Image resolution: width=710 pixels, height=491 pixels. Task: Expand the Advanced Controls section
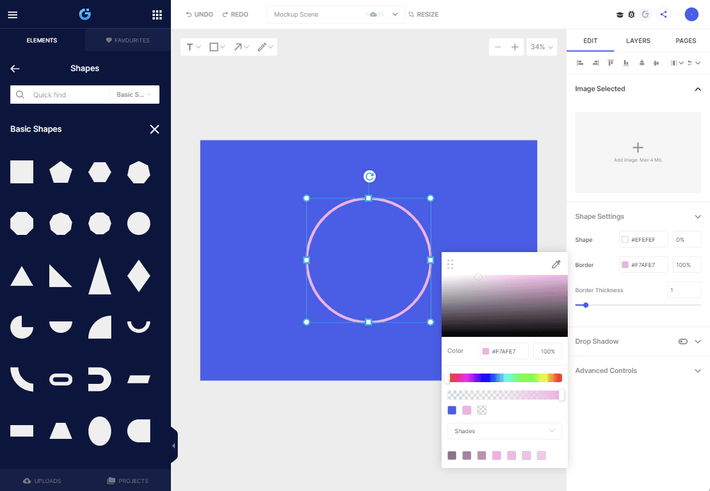(x=698, y=371)
